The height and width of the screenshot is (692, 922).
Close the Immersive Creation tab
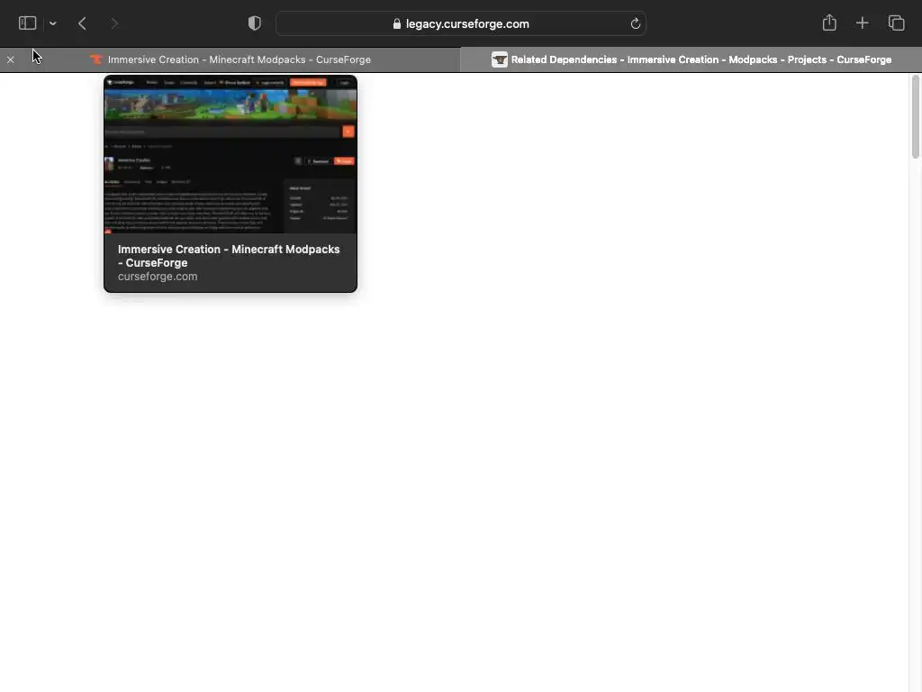point(11,59)
